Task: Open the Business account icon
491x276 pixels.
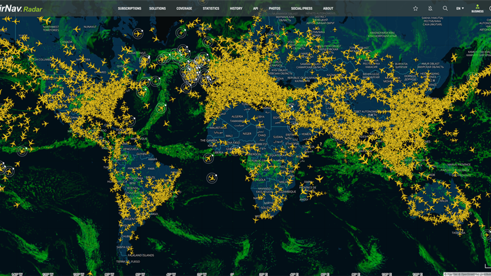Action: pyautogui.click(x=478, y=8)
